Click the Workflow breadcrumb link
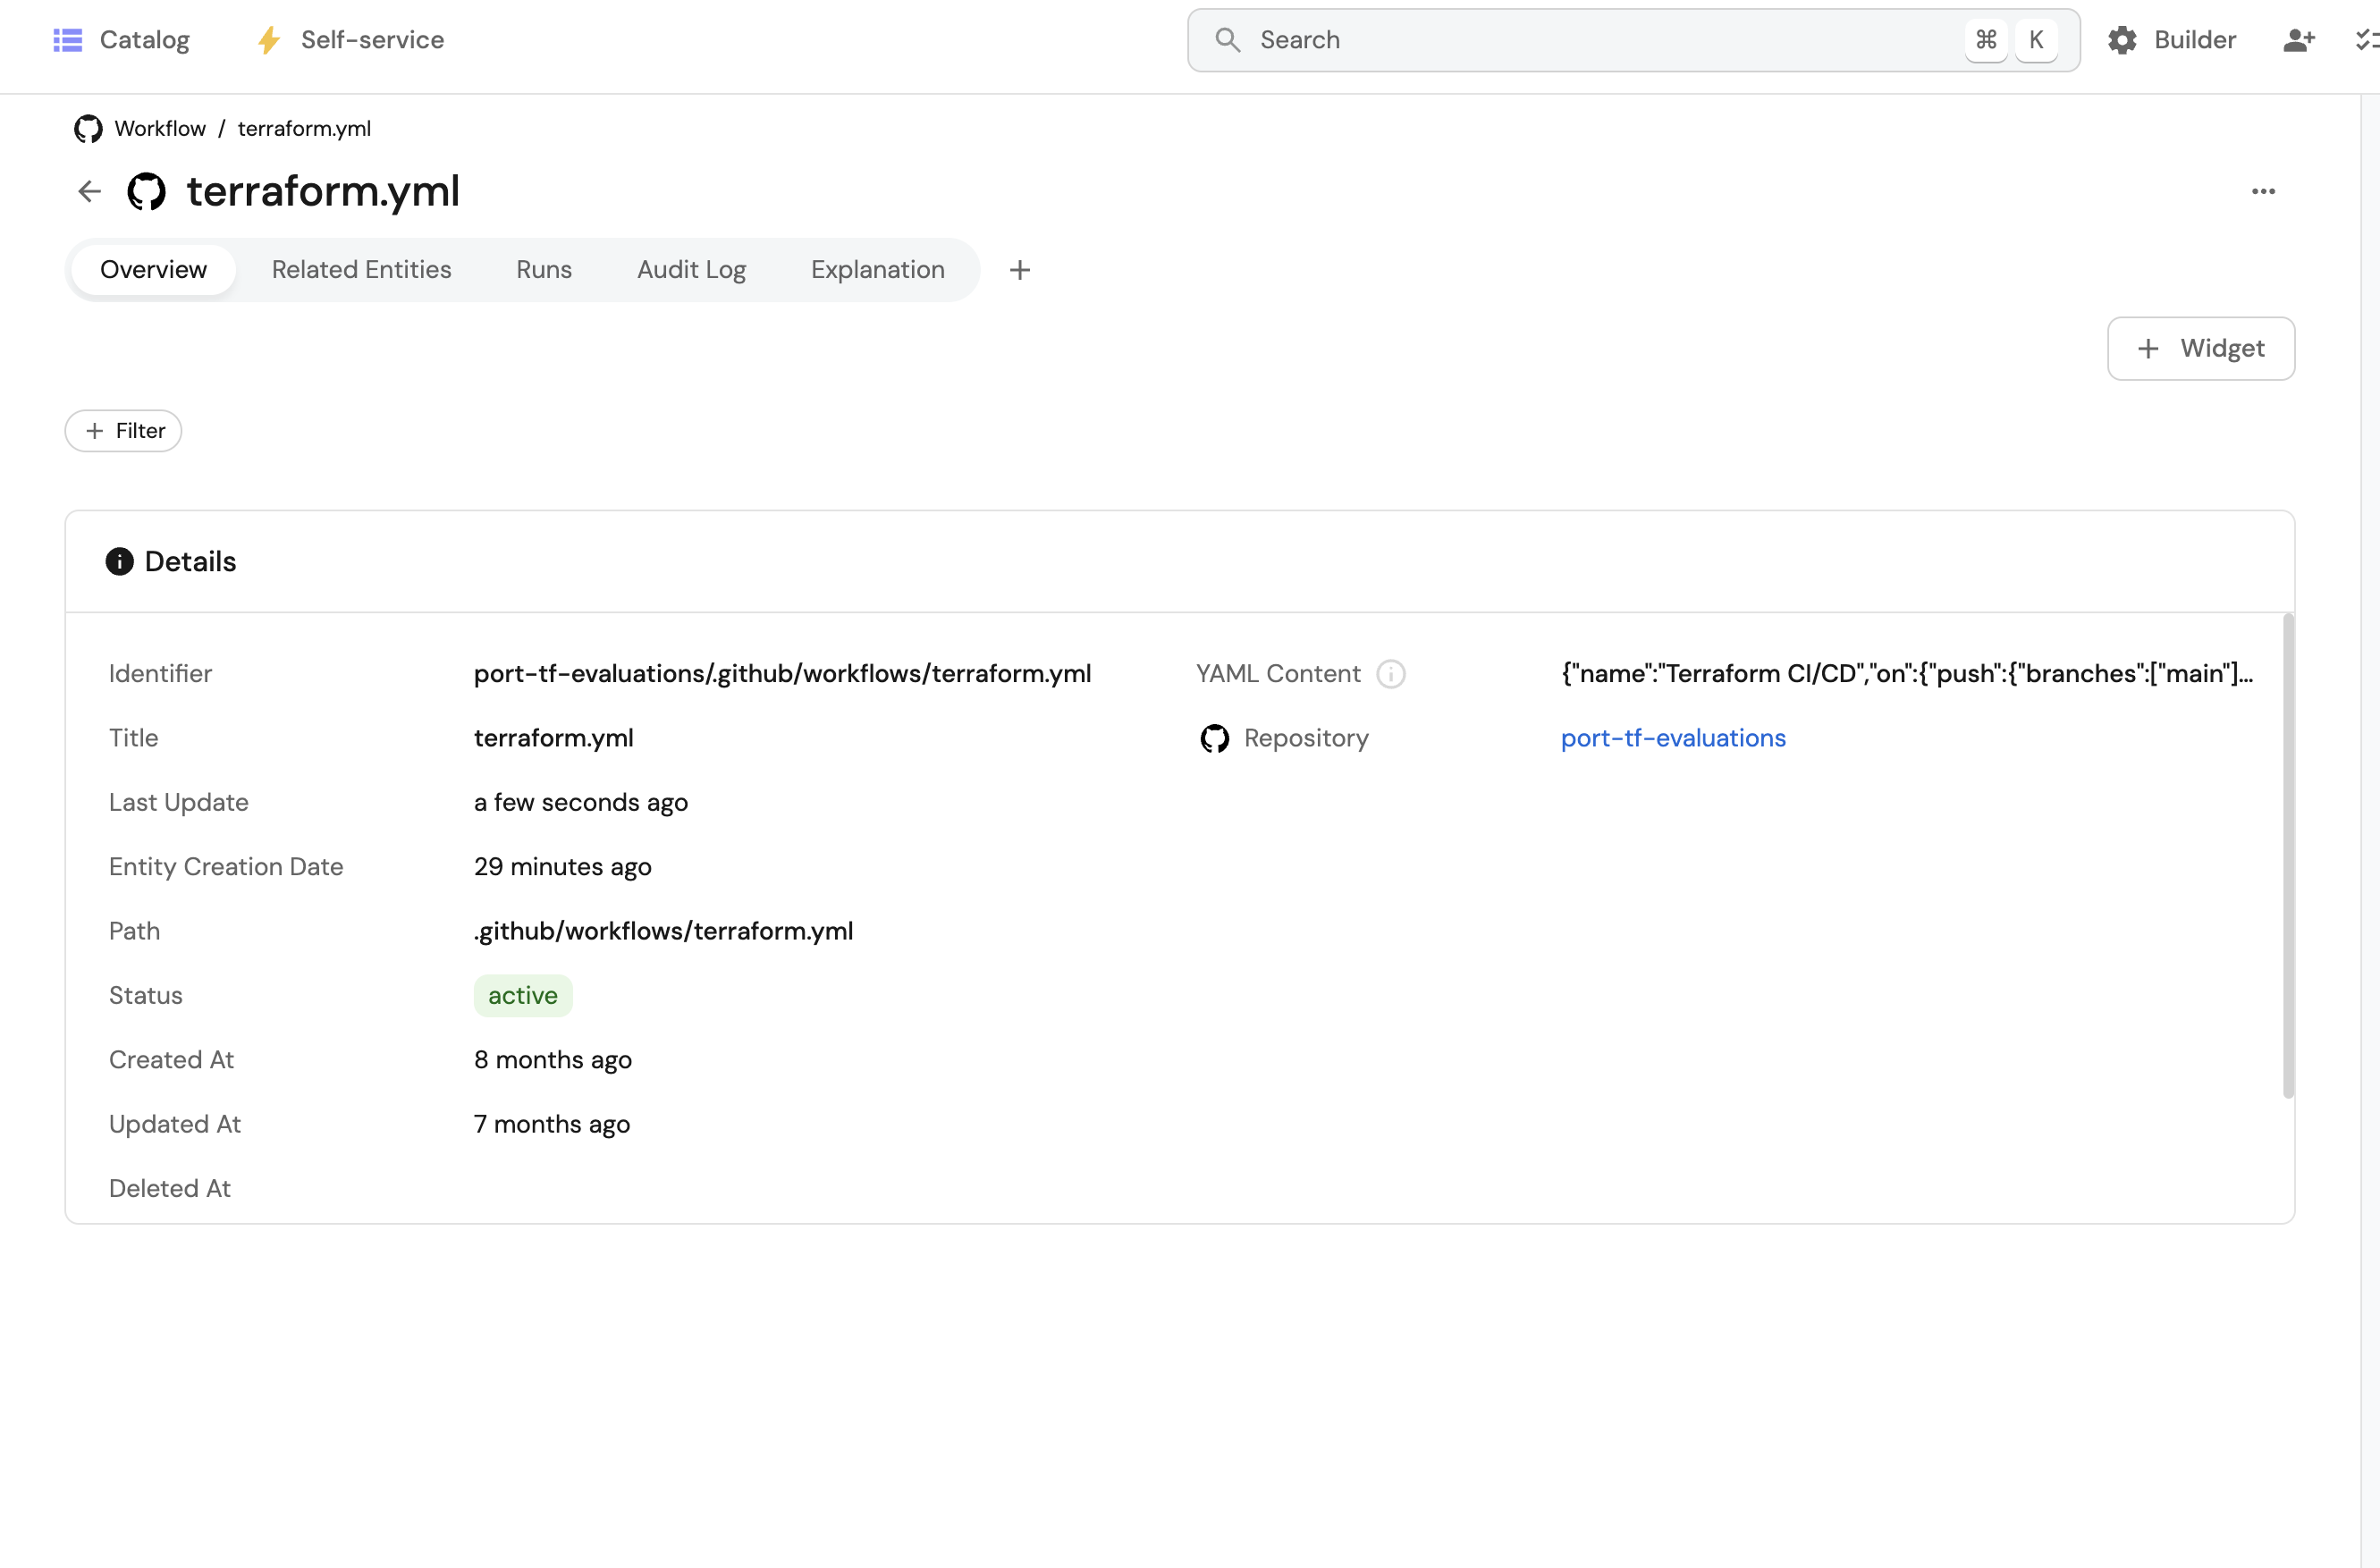This screenshot has height=1568, width=2380. [160, 129]
